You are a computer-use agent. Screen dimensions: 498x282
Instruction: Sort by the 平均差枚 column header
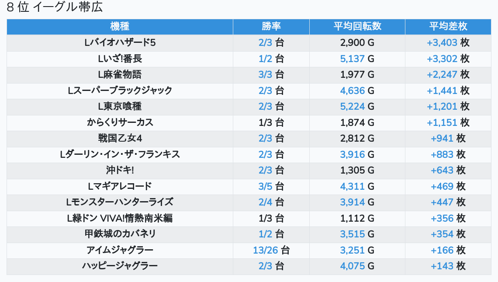448,26
